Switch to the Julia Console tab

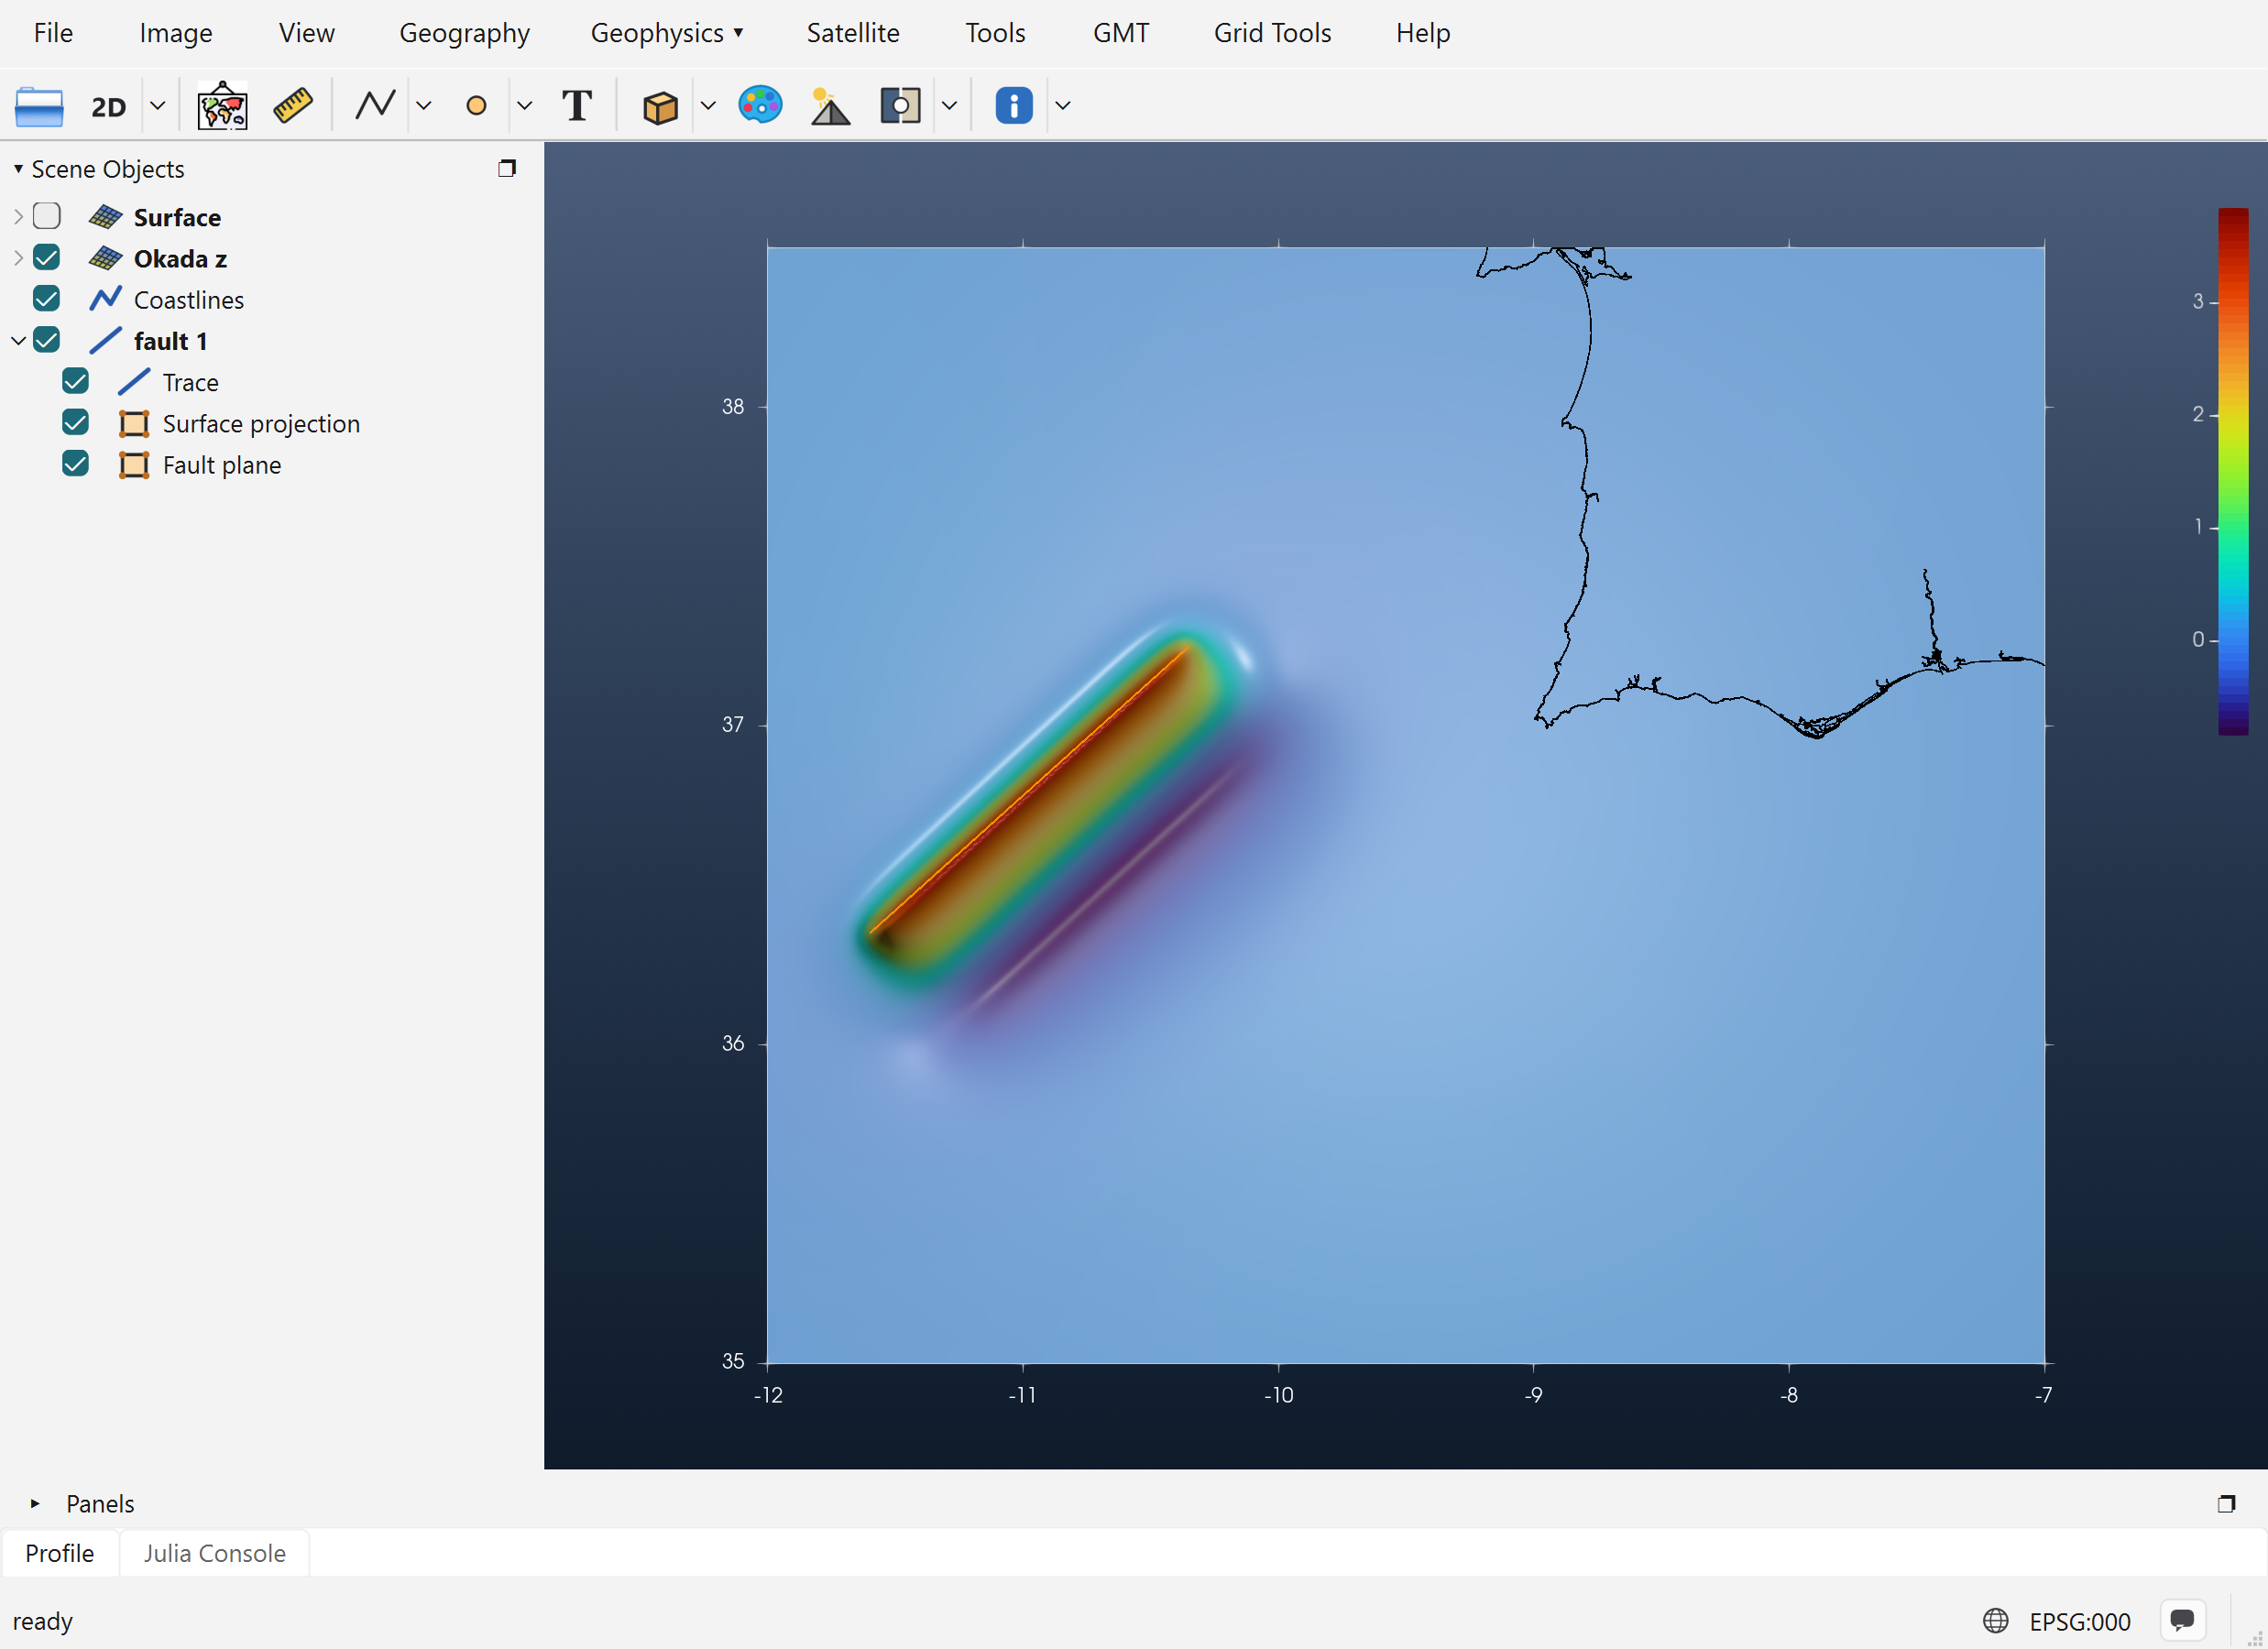[214, 1553]
